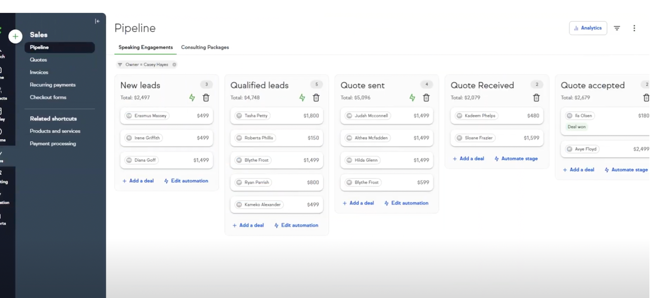Switch to Speaking Engagements tab
The image size is (661, 298).
tap(145, 47)
